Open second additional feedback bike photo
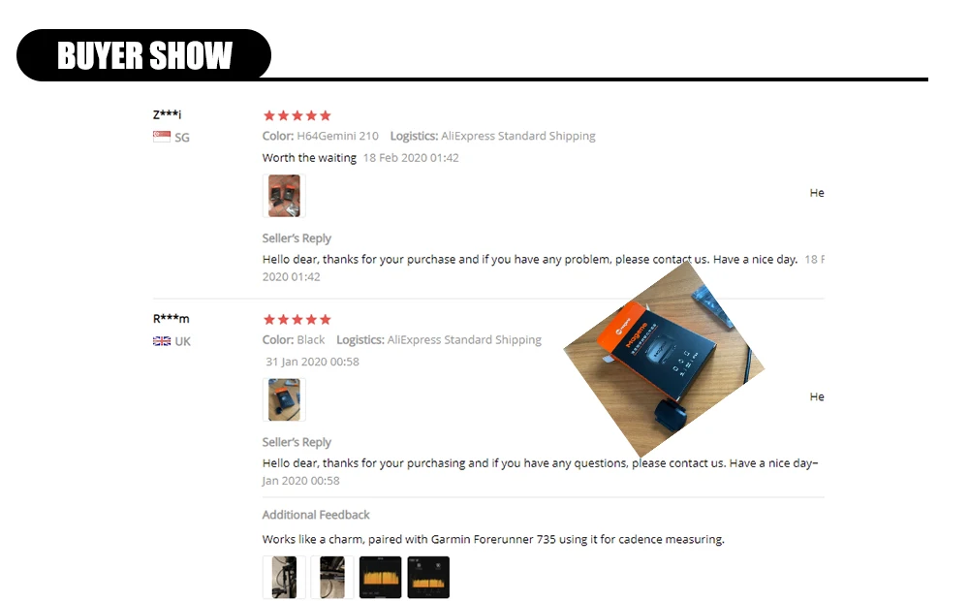This screenshot has width=969, height=601. point(332,578)
